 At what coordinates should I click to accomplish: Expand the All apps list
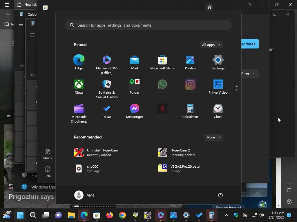click(x=211, y=45)
